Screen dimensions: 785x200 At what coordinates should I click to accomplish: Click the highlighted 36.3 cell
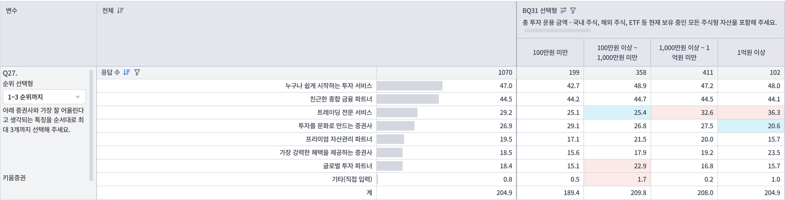751,113
